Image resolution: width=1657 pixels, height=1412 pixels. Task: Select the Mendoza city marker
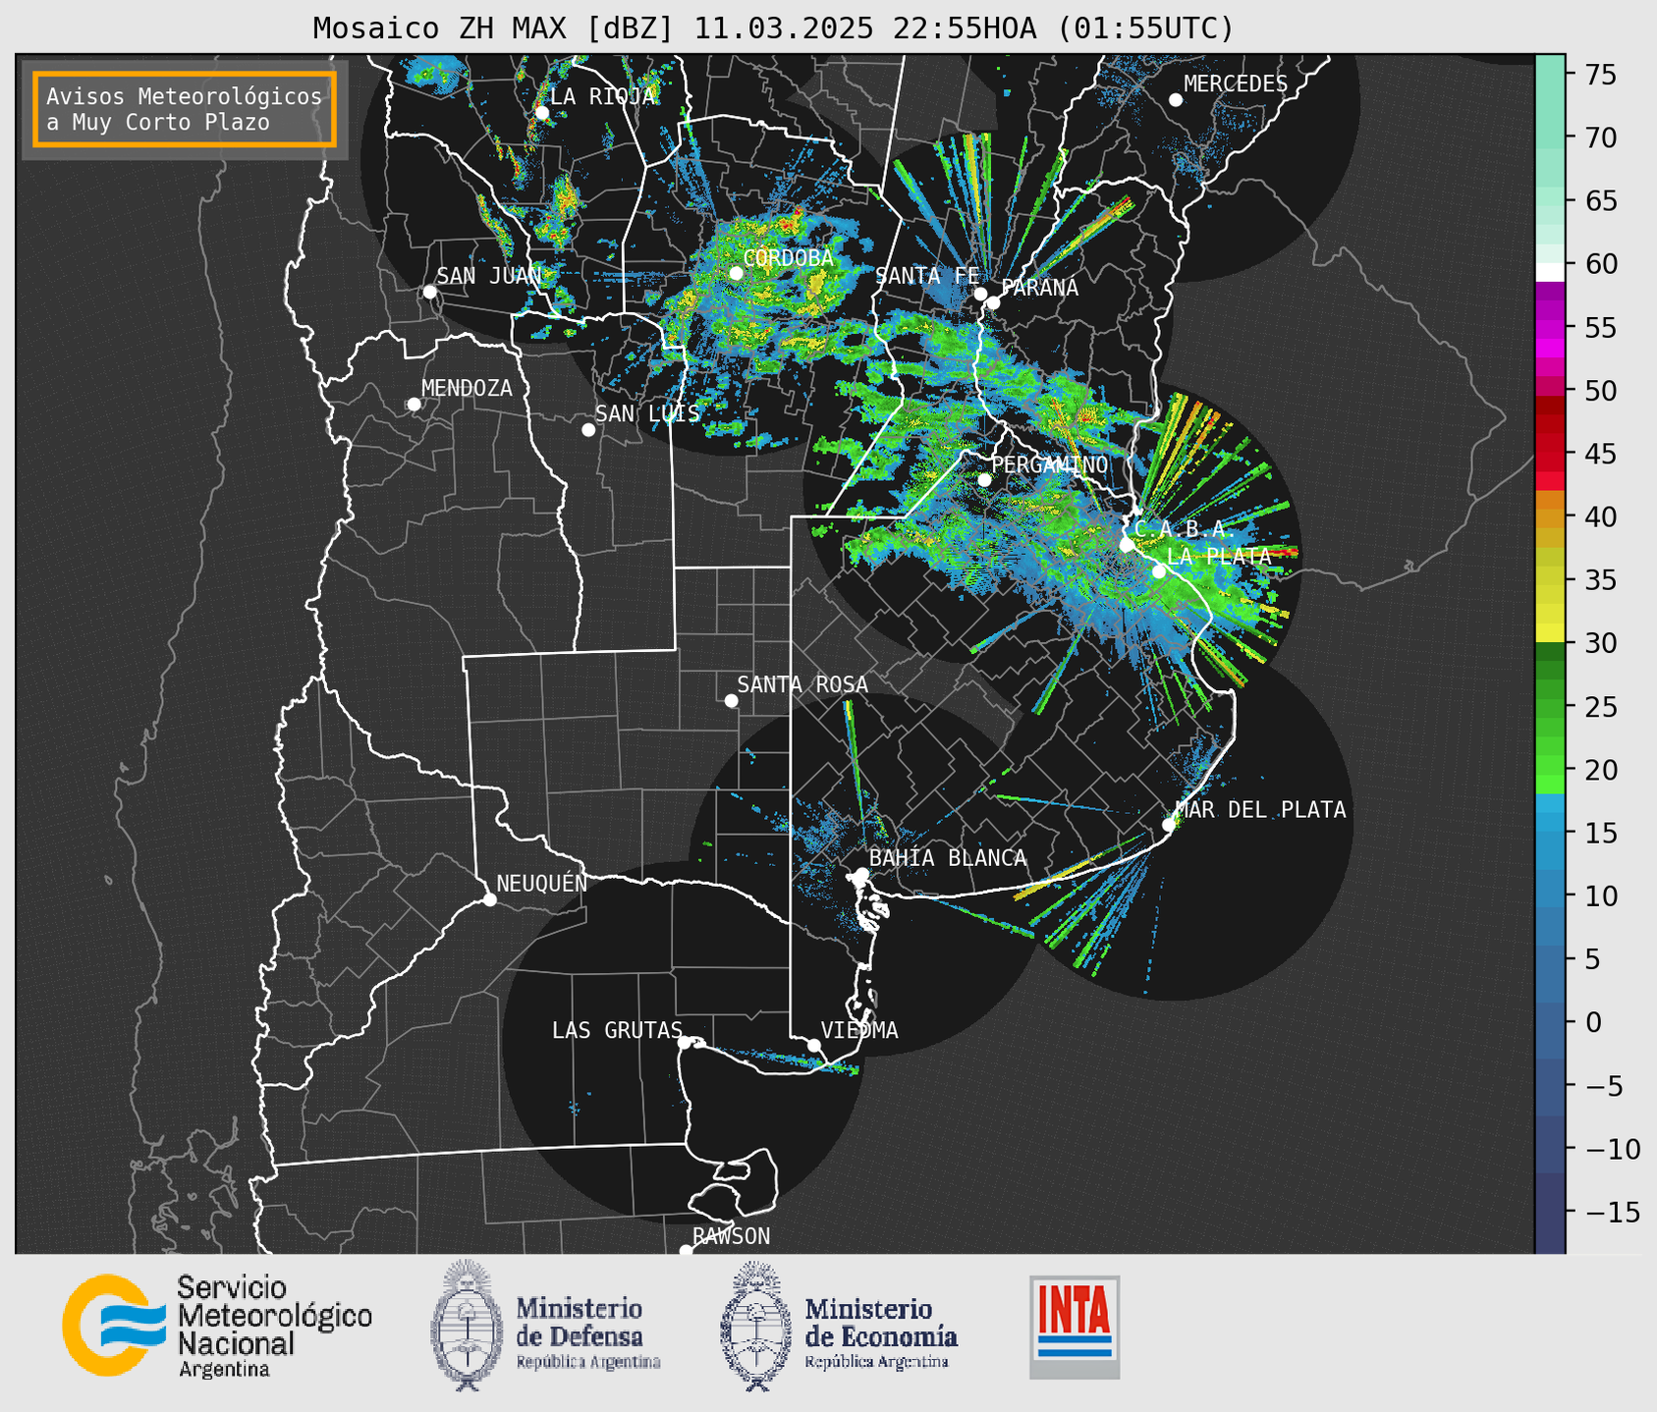coord(414,405)
